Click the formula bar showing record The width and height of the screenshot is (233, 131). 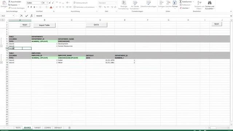[x=132, y=16]
